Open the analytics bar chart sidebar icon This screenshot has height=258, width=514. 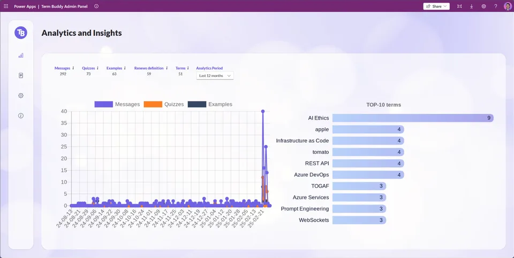point(21,56)
